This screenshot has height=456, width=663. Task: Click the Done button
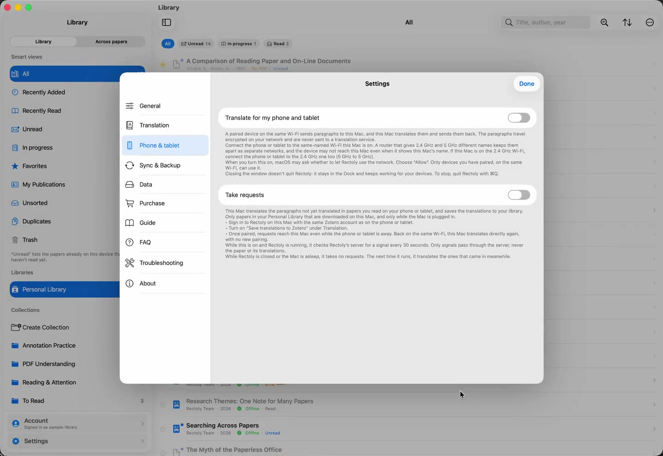click(x=527, y=84)
